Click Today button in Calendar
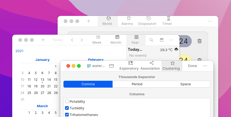 (57, 40)
